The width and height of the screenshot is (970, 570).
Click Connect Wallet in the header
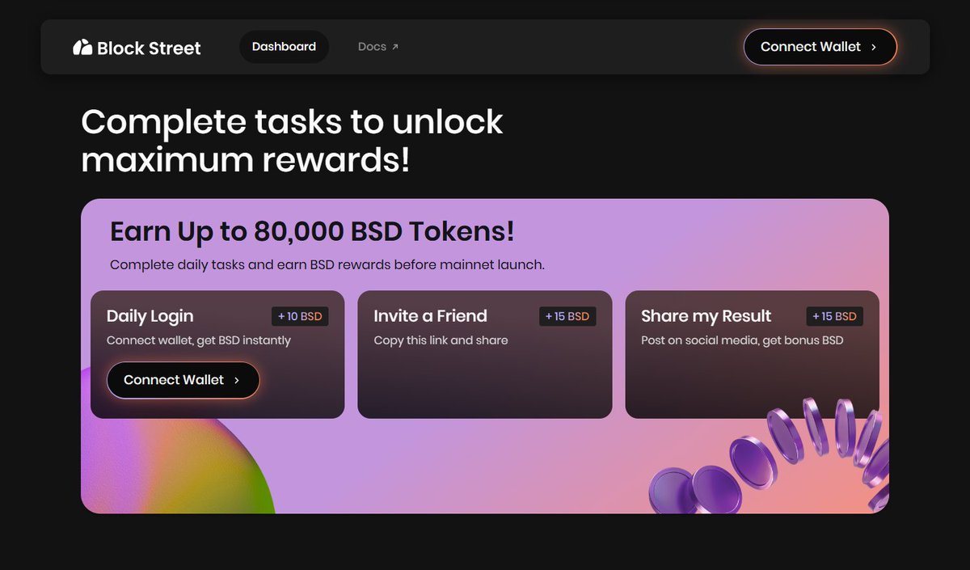[x=820, y=47]
